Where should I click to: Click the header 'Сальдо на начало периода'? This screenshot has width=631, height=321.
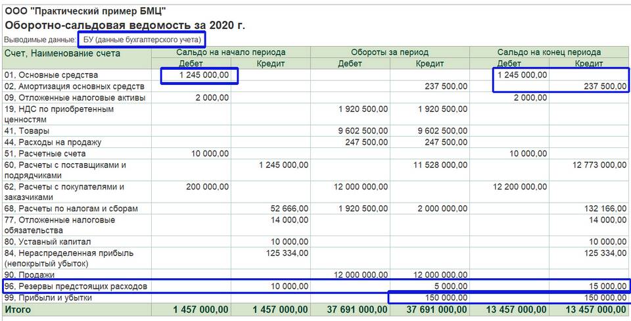click(x=231, y=52)
